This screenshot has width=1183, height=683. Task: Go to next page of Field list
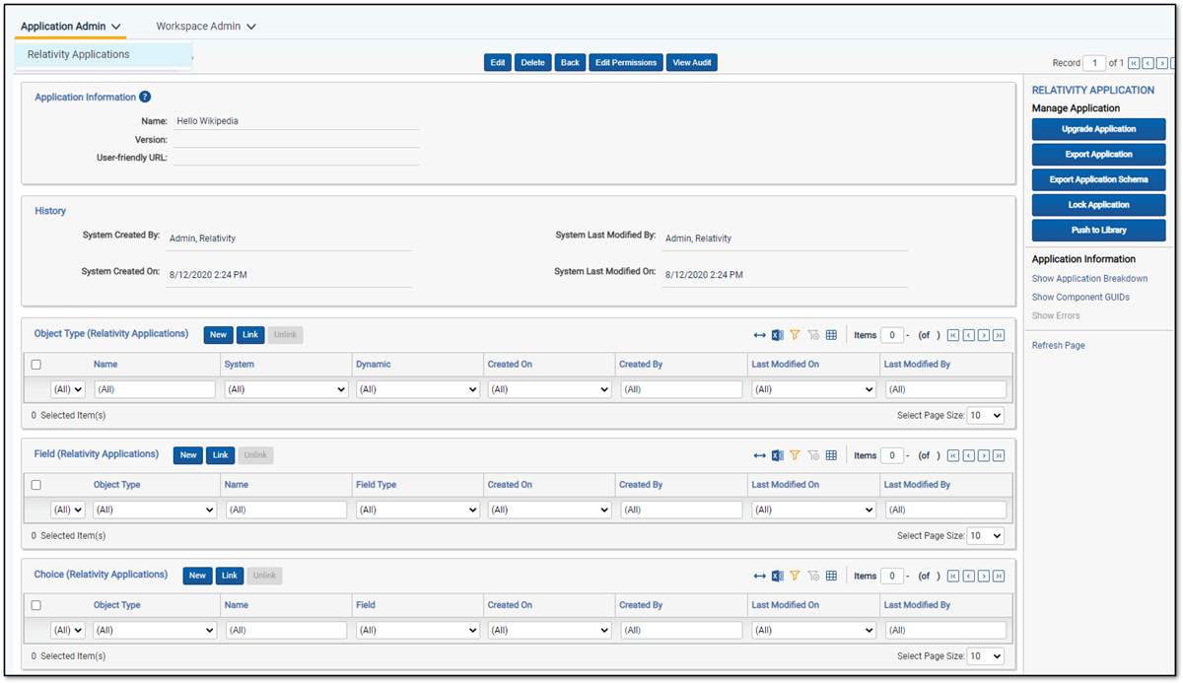984,455
